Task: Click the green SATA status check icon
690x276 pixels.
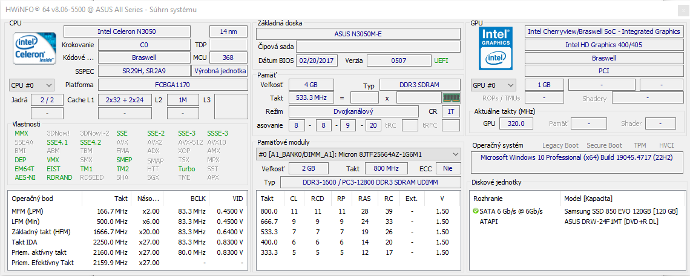Action: point(476,211)
